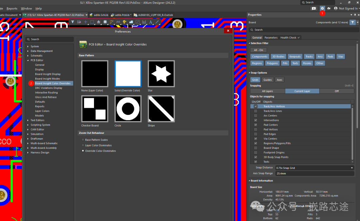Switch to the Parameters tab in Properties
Viewport: 360px width, 221px height.
pyautogui.click(x=271, y=38)
